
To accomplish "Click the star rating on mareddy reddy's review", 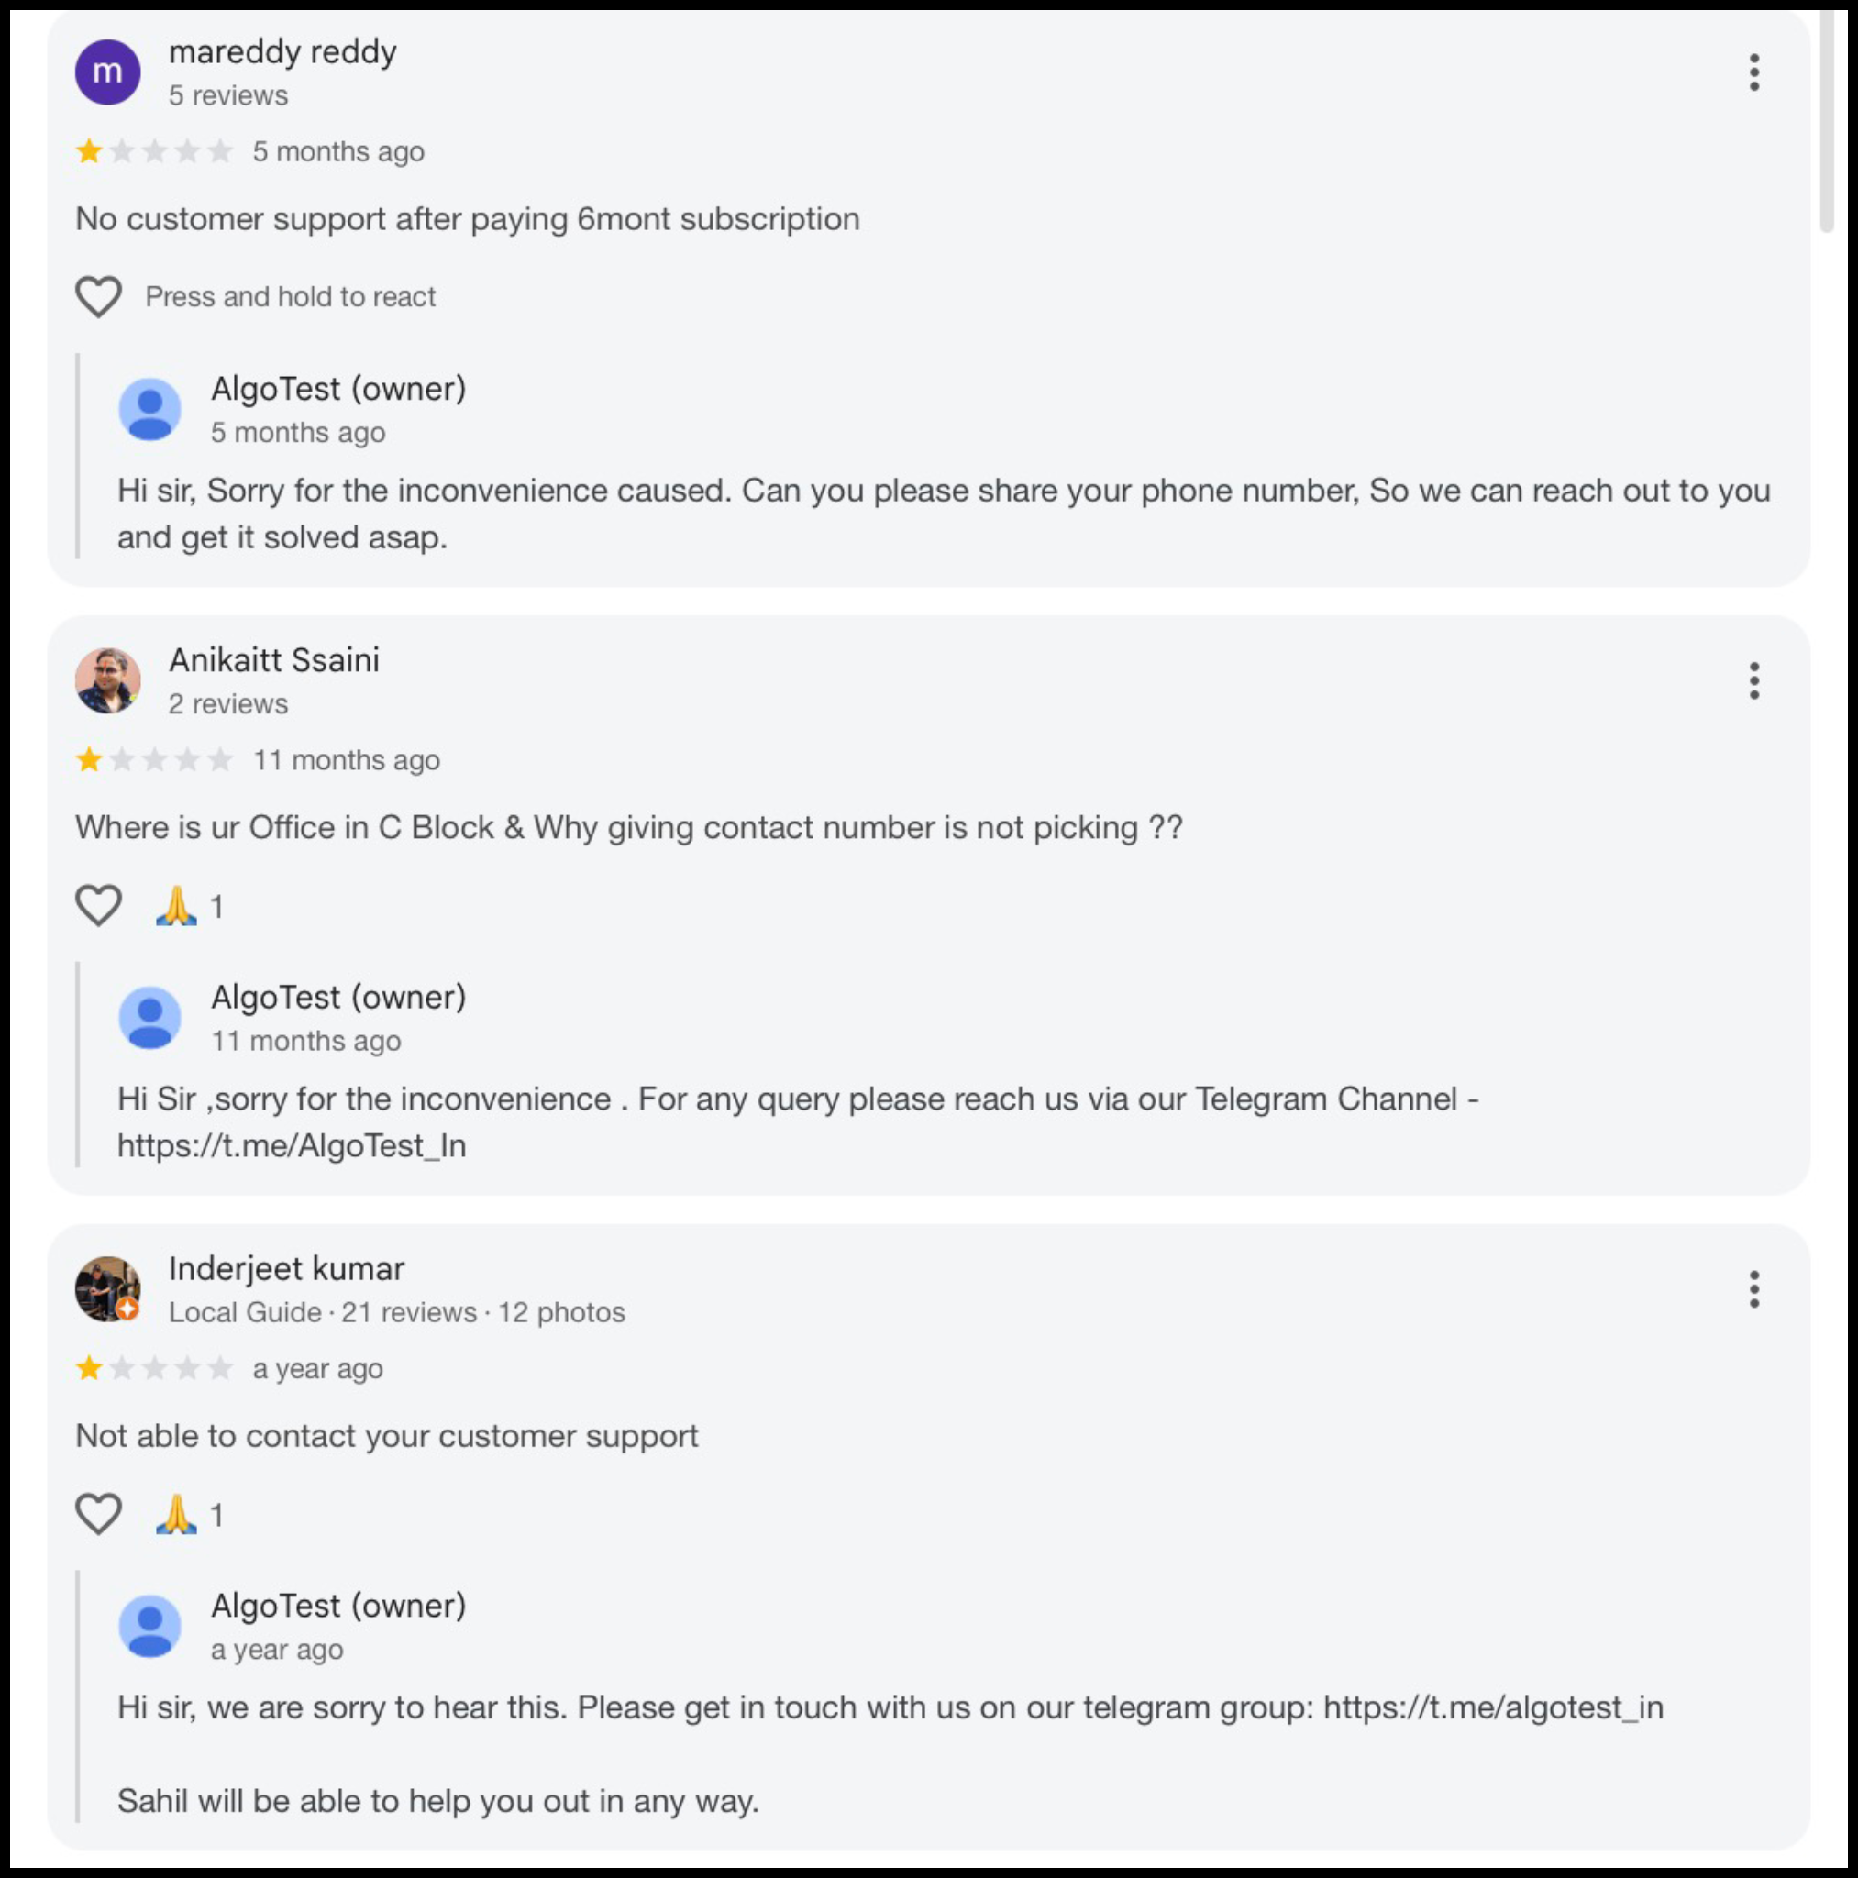I will click(156, 150).
